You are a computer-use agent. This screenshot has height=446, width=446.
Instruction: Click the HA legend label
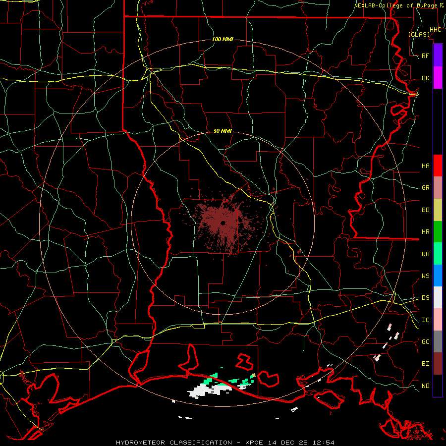425,166
